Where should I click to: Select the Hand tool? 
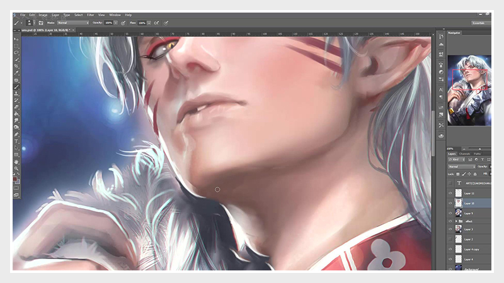click(16, 162)
